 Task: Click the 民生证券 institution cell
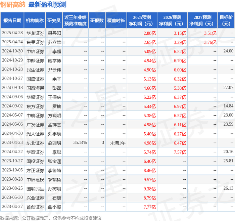click(35, 70)
